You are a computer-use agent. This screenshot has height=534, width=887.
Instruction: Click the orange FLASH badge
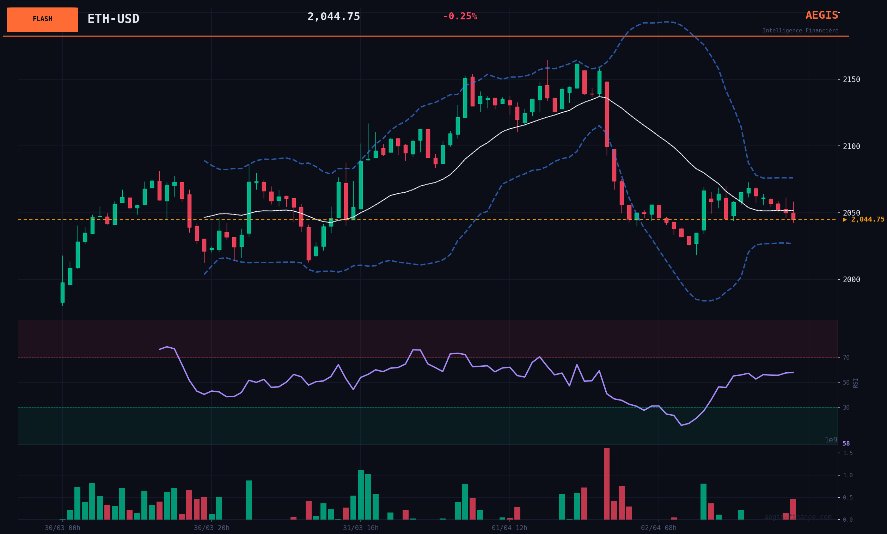pyautogui.click(x=42, y=19)
